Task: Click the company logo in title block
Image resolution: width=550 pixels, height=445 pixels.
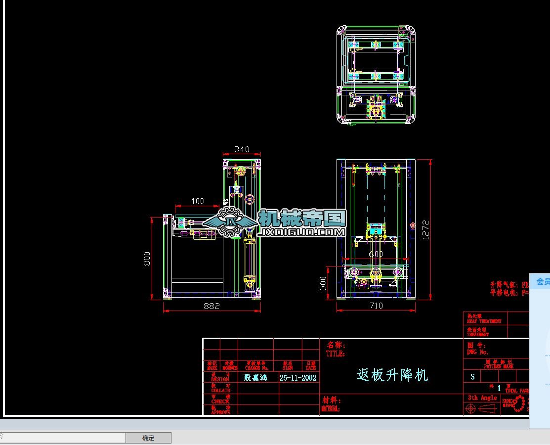Action: click(514, 403)
